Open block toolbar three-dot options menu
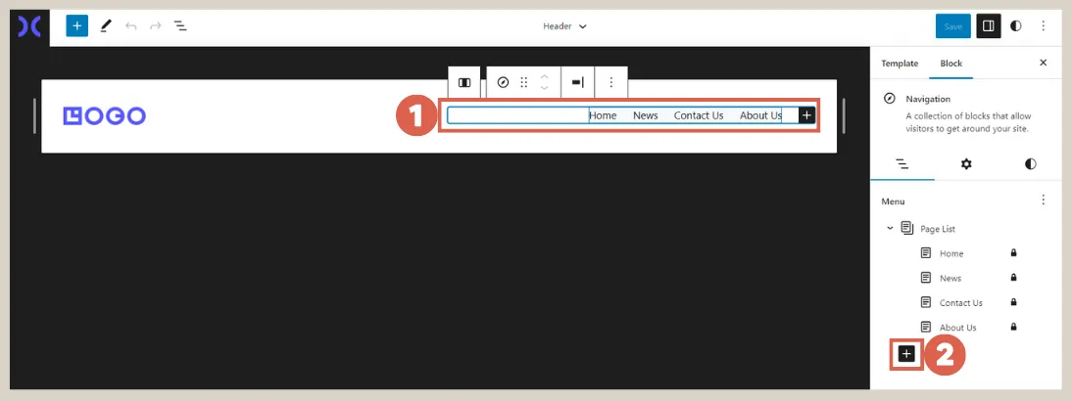Viewport: 1072px width, 401px height. click(x=611, y=82)
